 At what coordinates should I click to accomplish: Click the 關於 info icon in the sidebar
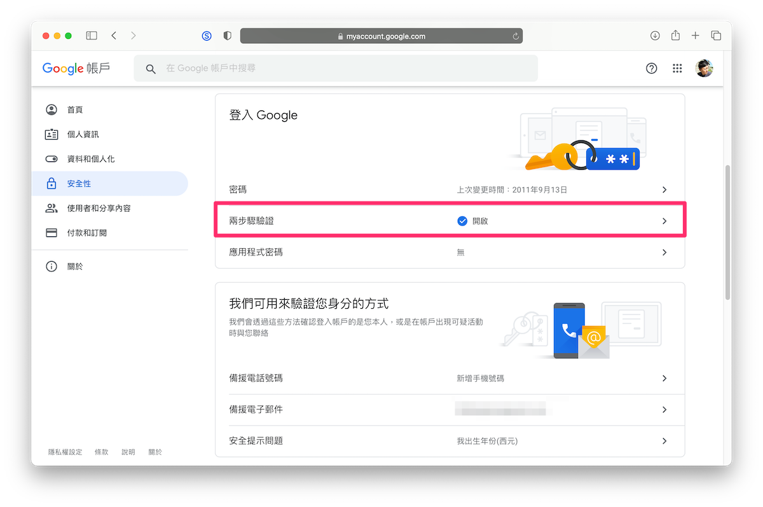click(52, 267)
